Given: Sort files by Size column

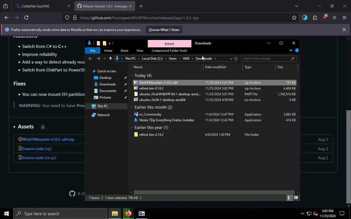Looking at the screenshot, I should 287,67.
